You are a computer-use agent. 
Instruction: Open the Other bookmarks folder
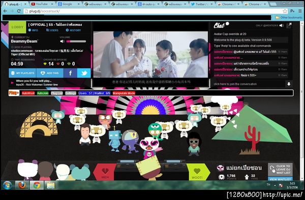click(289, 17)
